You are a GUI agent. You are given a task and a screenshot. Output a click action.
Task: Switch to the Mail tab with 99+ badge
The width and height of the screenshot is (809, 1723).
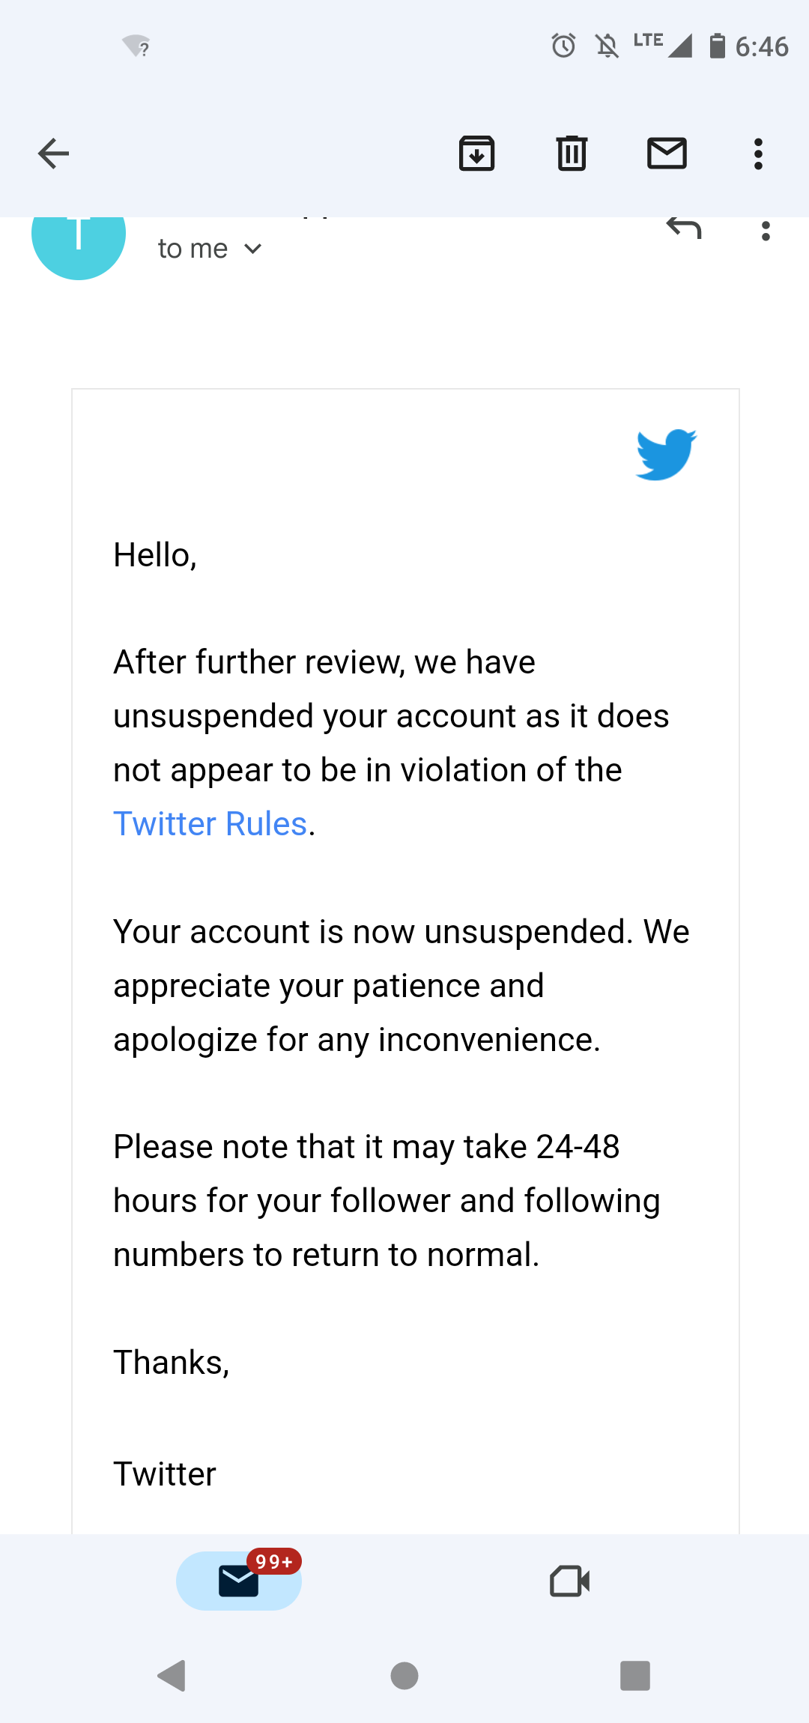click(x=239, y=1581)
